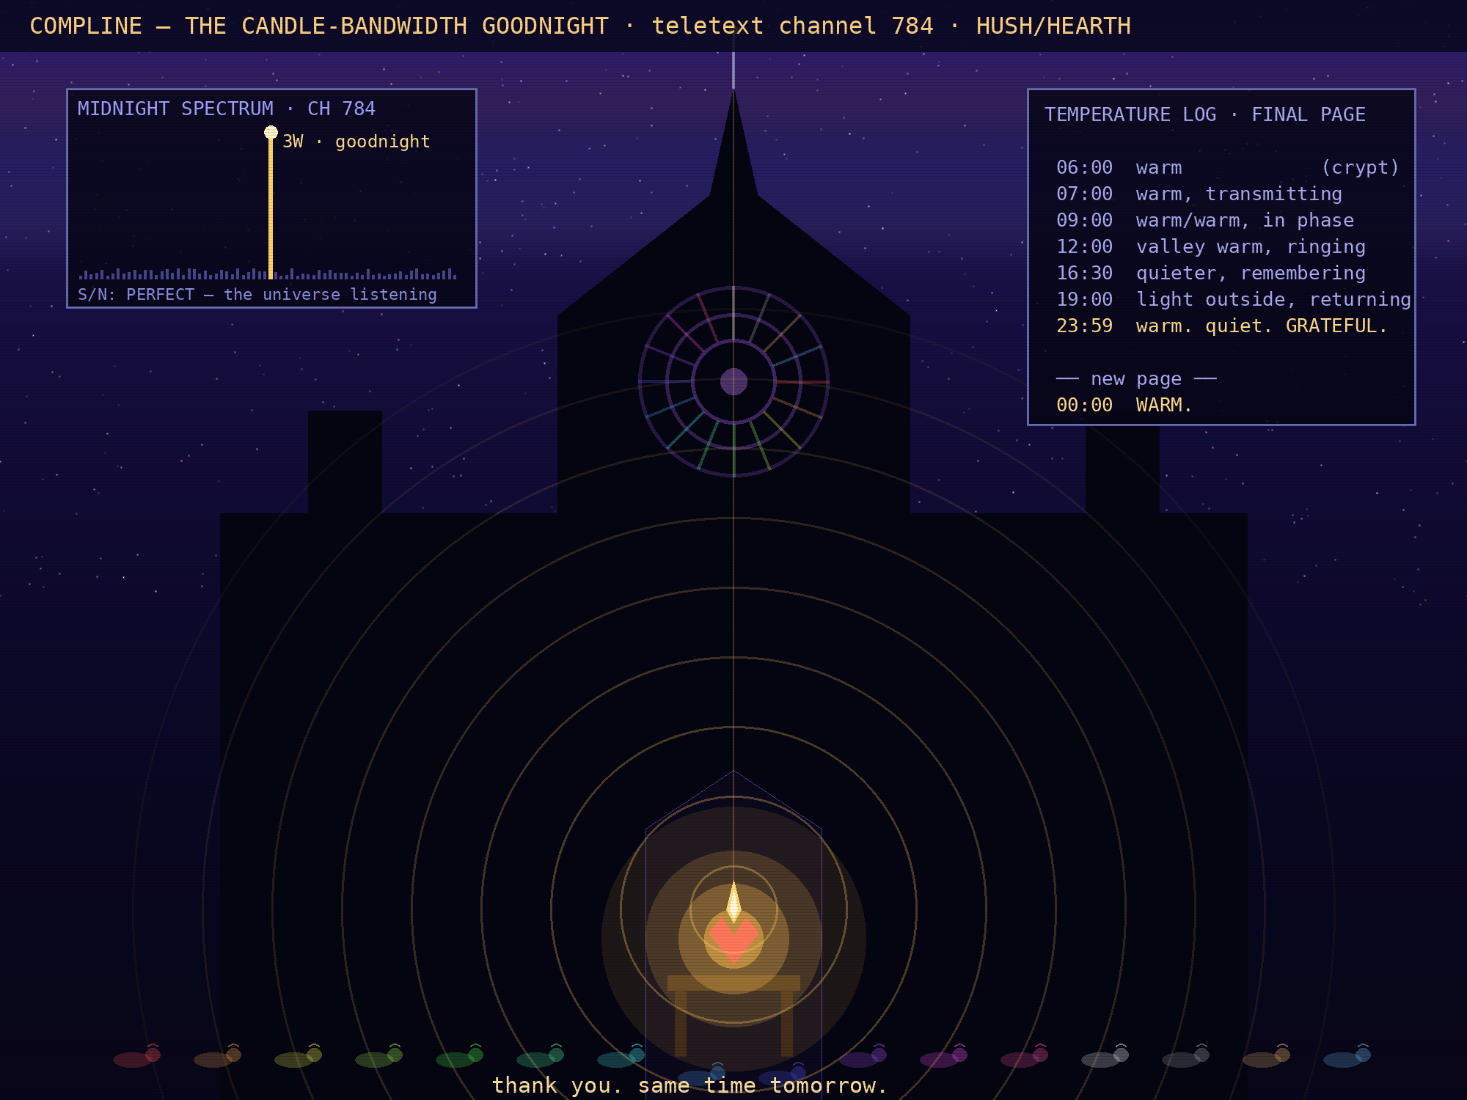Click the '— new page —' separator label

(1136, 378)
